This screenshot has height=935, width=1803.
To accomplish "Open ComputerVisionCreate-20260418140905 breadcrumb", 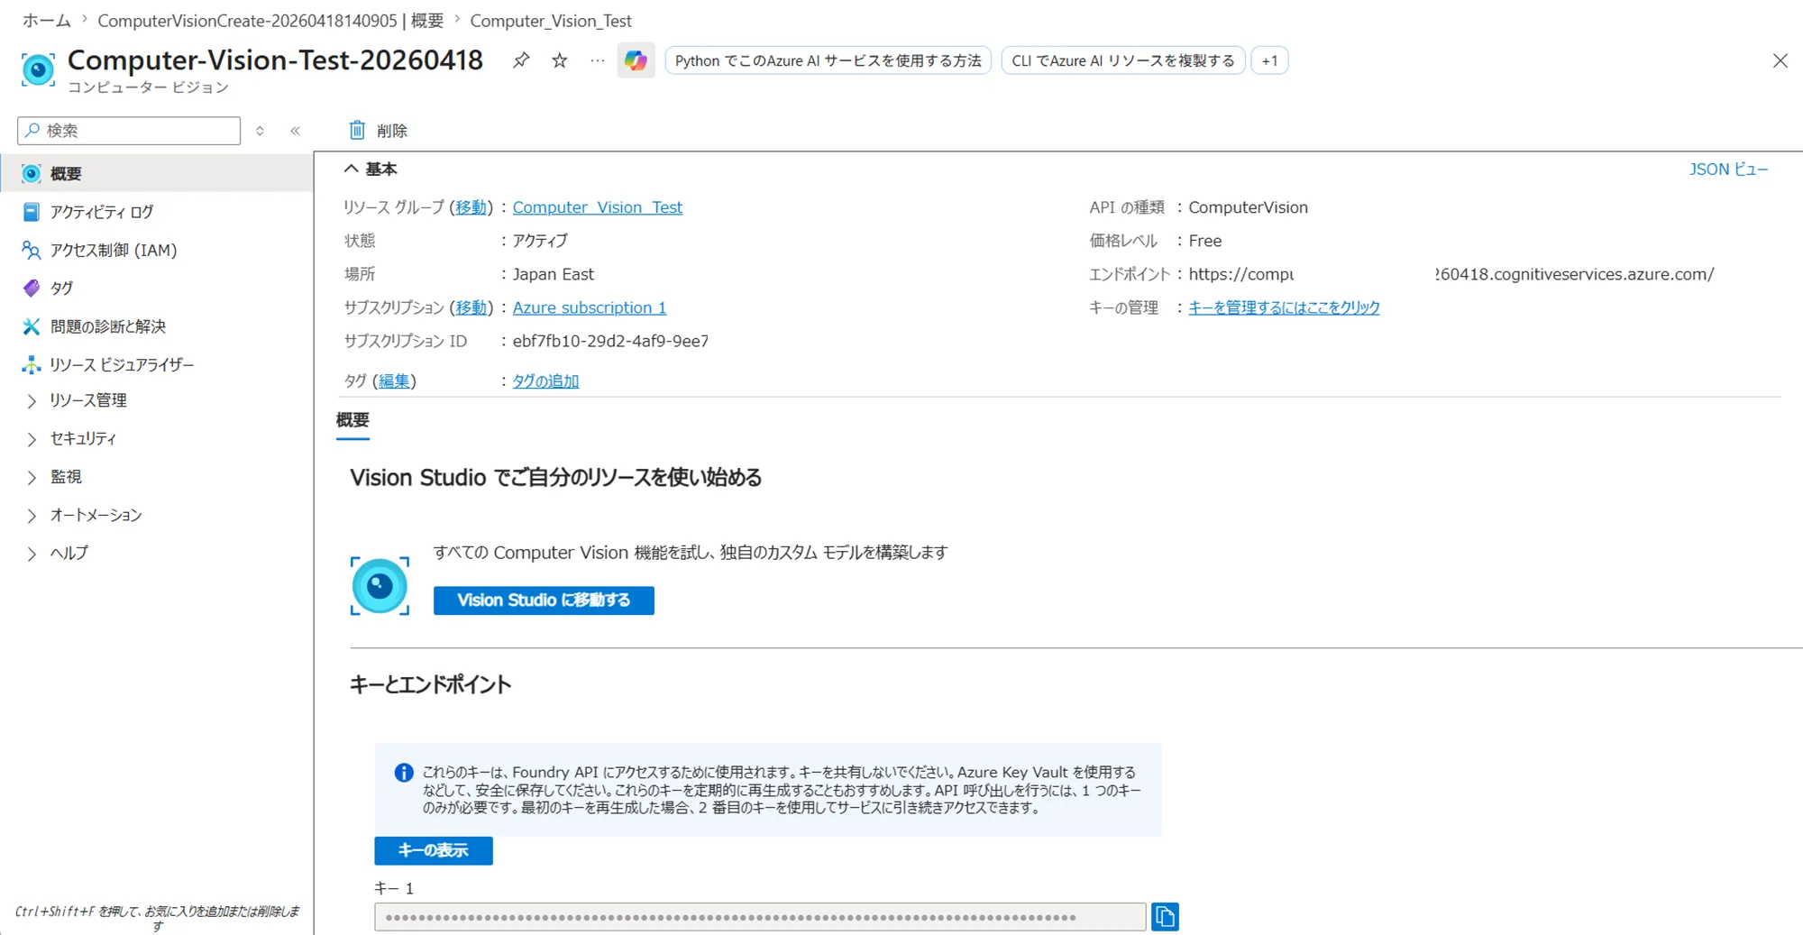I will point(270,20).
